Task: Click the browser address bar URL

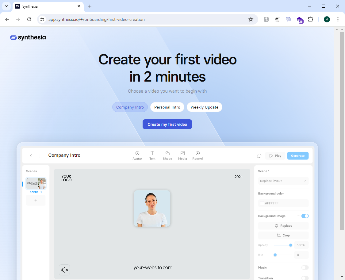Action: click(x=97, y=19)
